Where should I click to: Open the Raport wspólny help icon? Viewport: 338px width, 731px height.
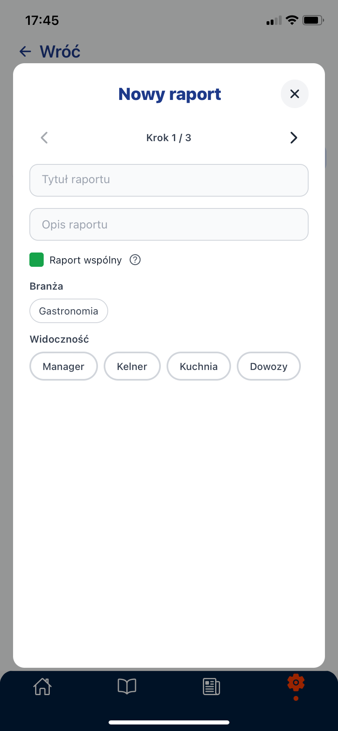pos(135,260)
